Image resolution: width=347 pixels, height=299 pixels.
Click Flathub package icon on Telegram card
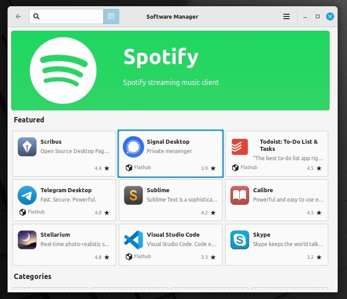point(23,212)
